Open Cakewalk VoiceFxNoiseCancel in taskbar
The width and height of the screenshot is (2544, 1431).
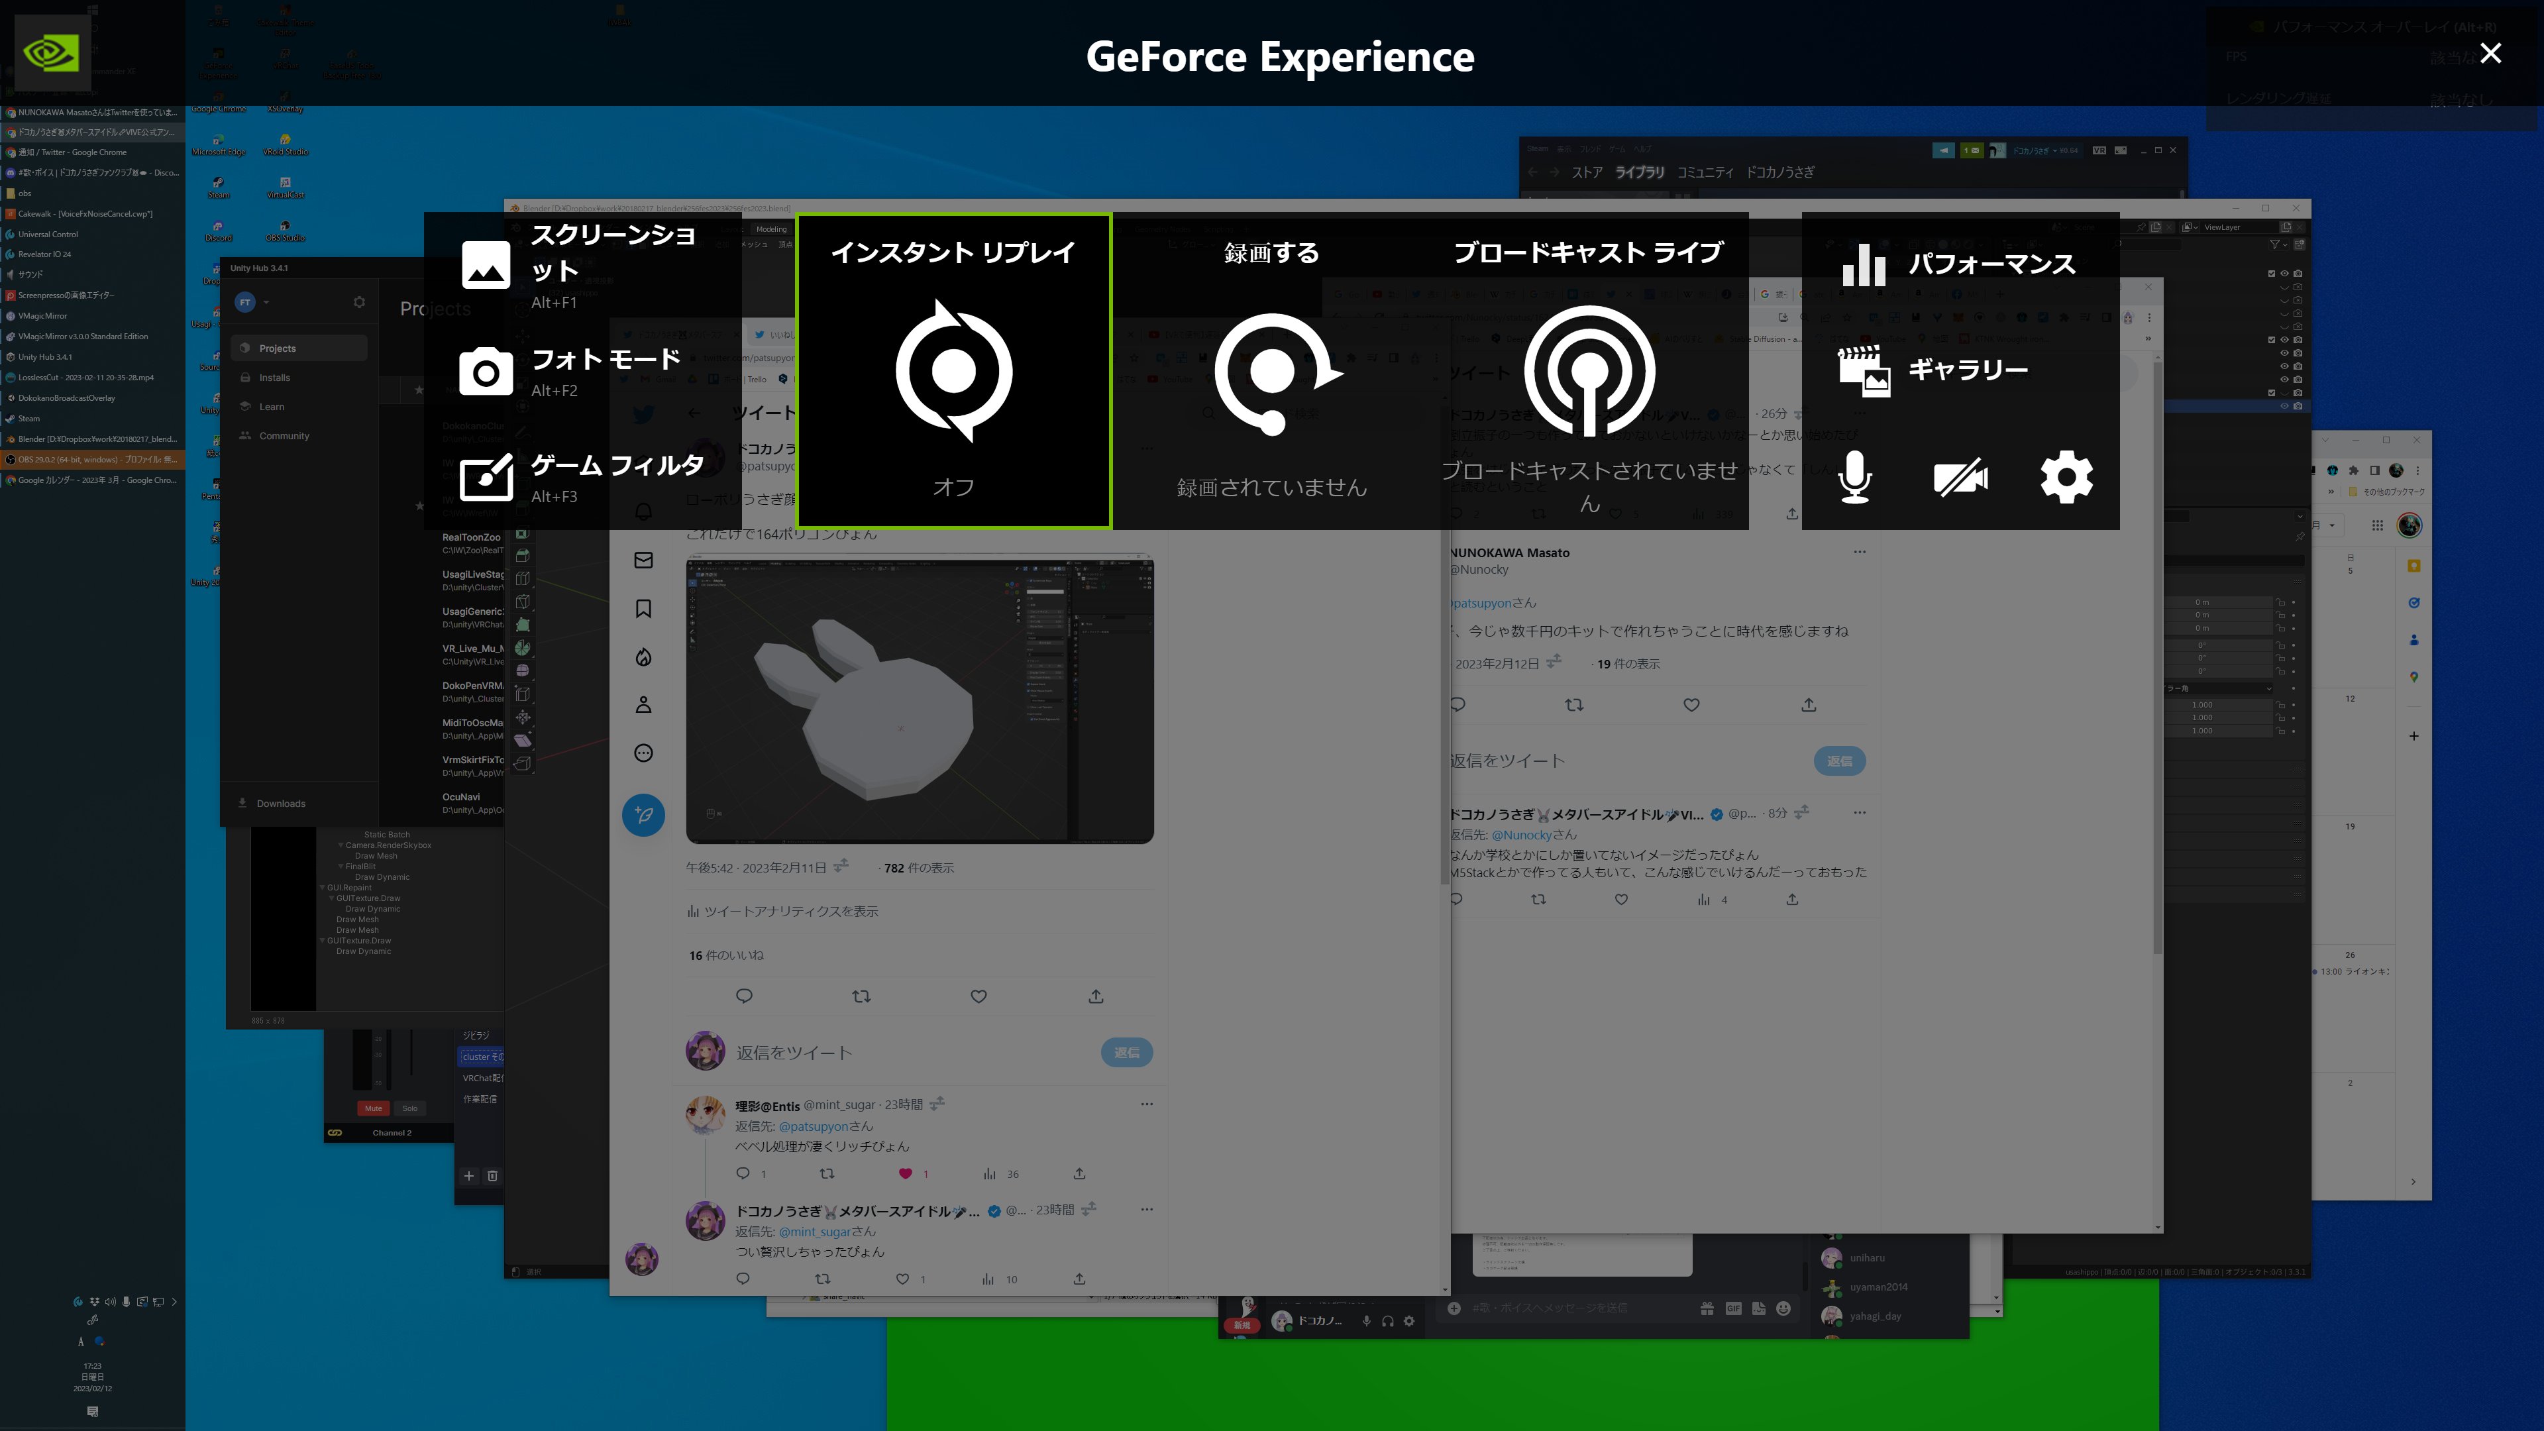93,213
